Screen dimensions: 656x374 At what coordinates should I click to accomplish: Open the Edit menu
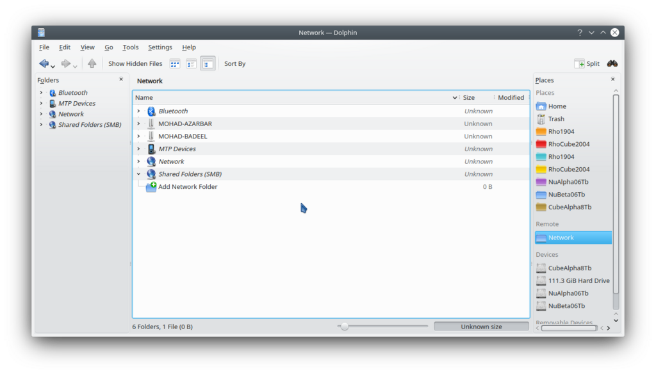click(65, 47)
